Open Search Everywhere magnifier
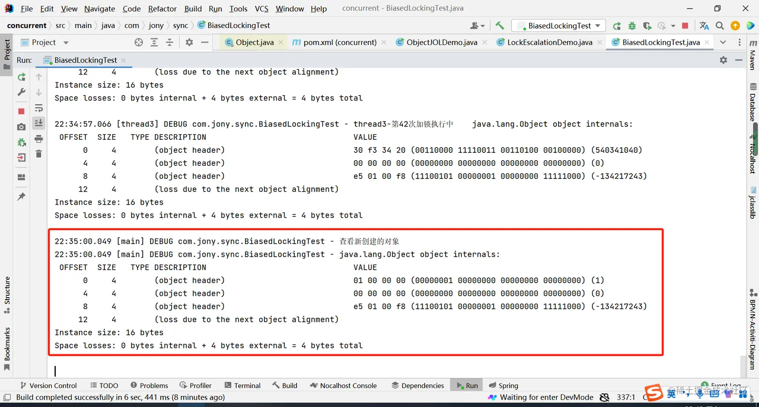 click(x=720, y=26)
